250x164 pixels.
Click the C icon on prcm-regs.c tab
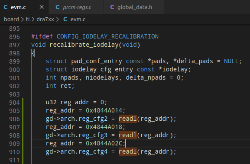pos(58,7)
